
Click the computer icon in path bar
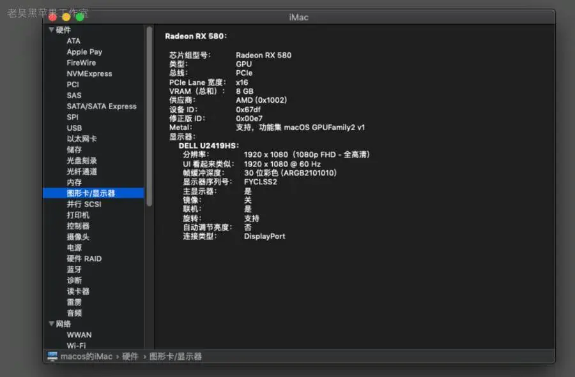[52, 356]
